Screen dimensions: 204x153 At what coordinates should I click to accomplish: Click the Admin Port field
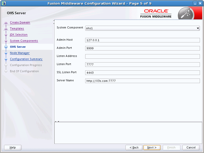click(x=142, y=48)
